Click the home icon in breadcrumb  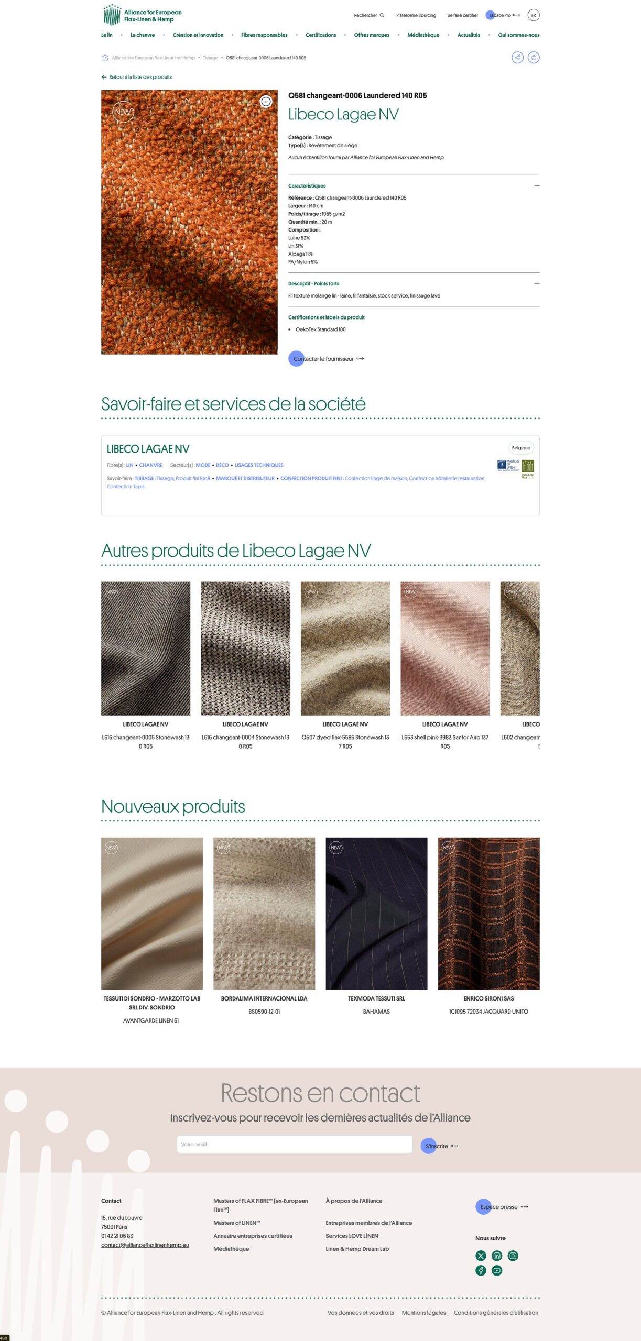tap(105, 58)
